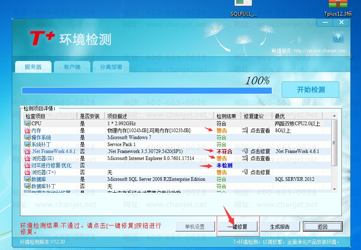Click the 浏览器(IE) row alarm icon
Screen dimensions: 361x250
click(x=27, y=158)
